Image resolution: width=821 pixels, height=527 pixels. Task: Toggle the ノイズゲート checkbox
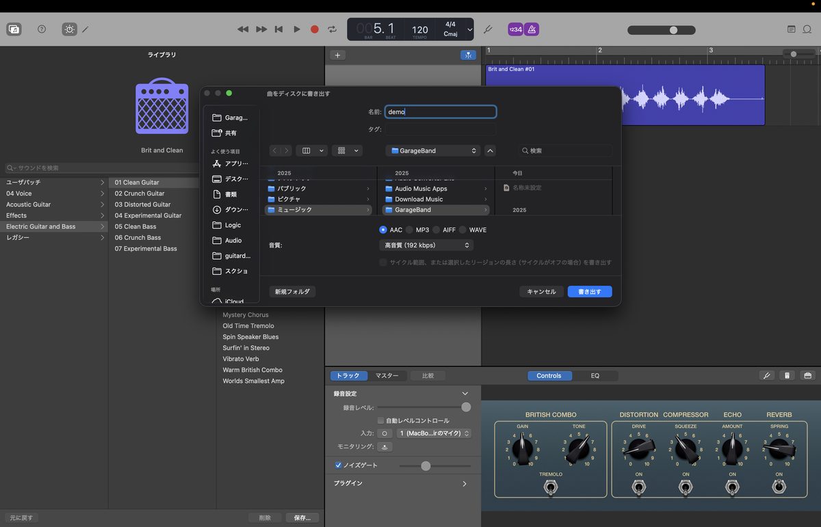pos(338,465)
